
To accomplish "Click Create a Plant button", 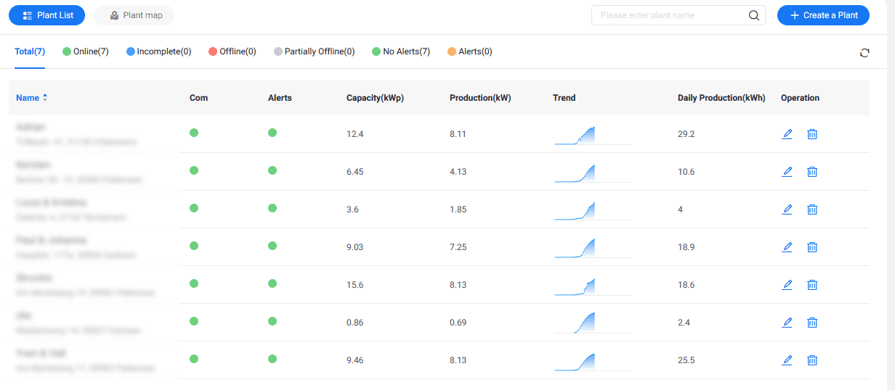I will tap(823, 15).
